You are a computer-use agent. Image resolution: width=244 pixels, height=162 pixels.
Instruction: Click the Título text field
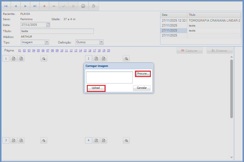click(x=57, y=31)
